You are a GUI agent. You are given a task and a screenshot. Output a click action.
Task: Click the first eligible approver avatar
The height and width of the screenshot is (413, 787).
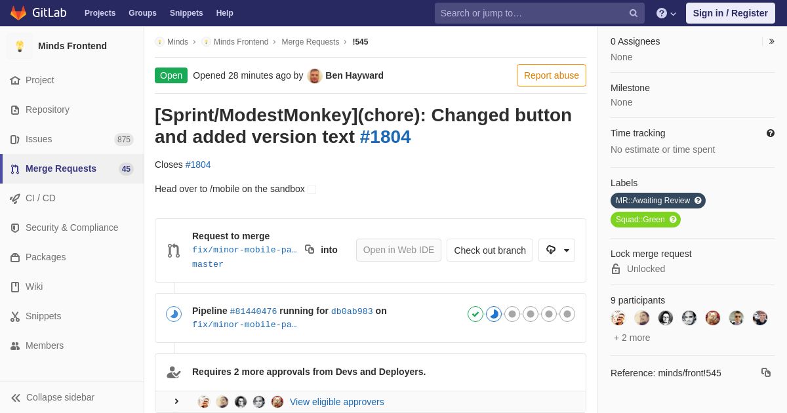(x=204, y=402)
